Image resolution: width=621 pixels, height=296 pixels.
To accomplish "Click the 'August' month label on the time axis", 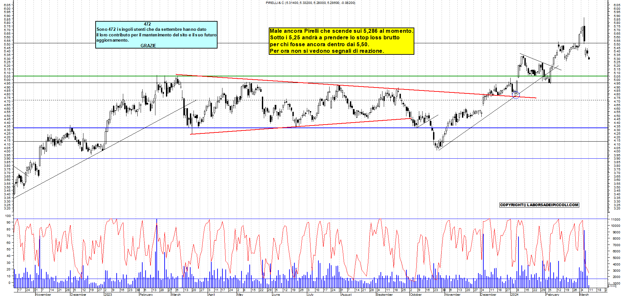I will [x=346, y=294].
